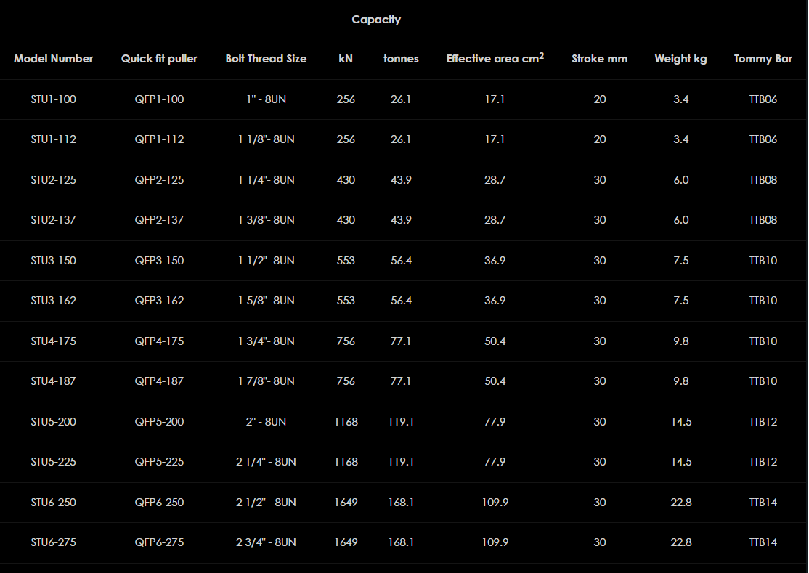The height and width of the screenshot is (573, 809).
Task: Click the Tommy Bar column header
Action: [763, 59]
